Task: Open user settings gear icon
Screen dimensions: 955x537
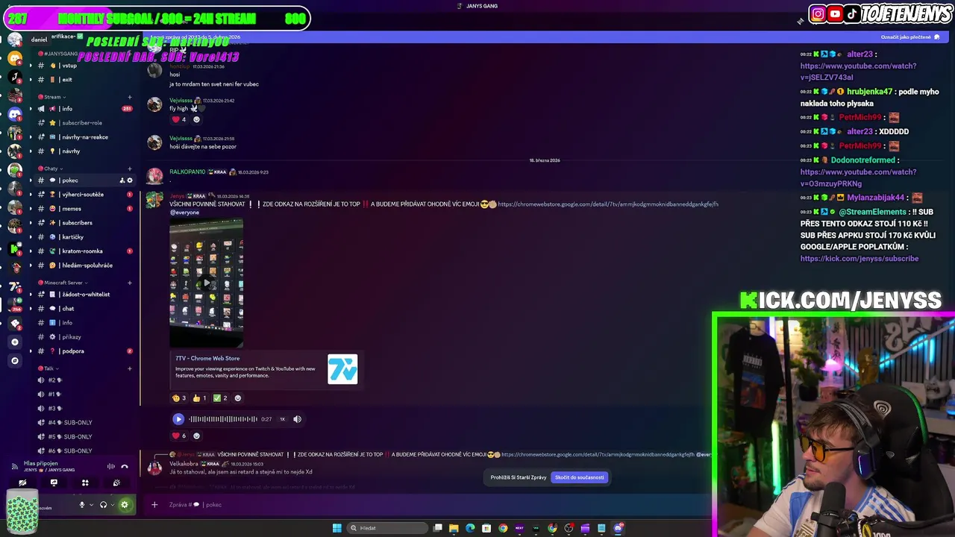Action: [x=125, y=505]
